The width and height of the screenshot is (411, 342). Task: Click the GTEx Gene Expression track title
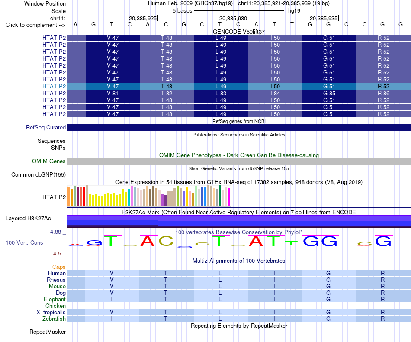(239, 182)
